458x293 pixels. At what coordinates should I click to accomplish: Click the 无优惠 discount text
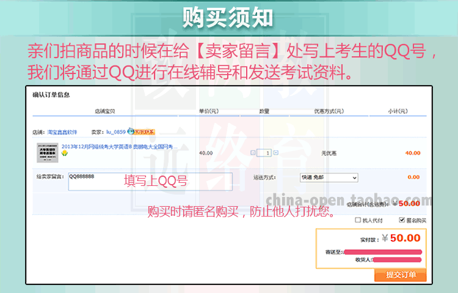[329, 153]
